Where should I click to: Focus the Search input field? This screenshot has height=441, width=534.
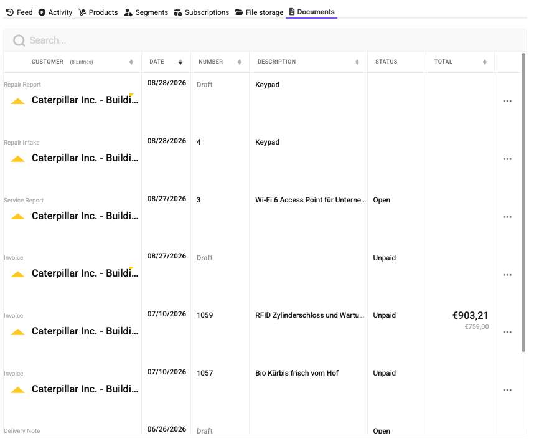pos(265,40)
